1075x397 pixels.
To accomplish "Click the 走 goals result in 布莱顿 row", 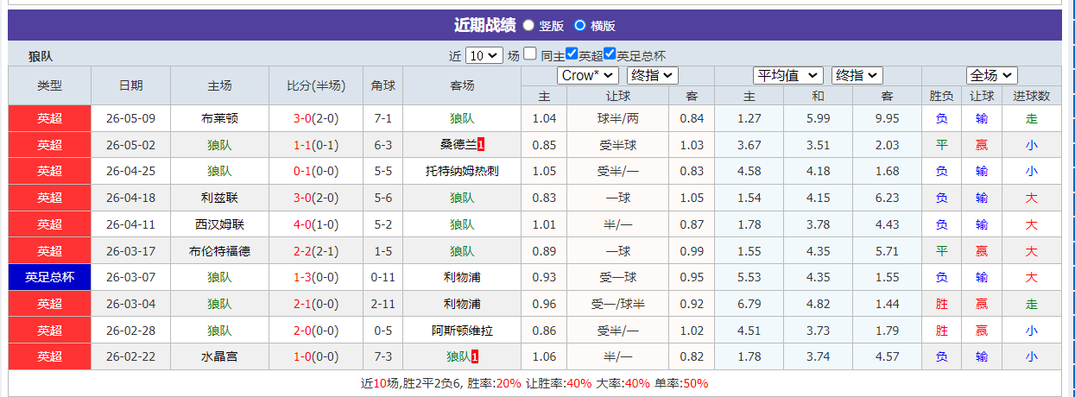I will [1031, 118].
